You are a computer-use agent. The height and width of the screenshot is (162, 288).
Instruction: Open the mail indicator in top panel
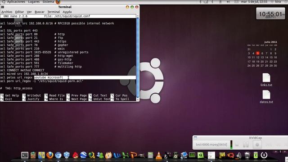point(237,2)
